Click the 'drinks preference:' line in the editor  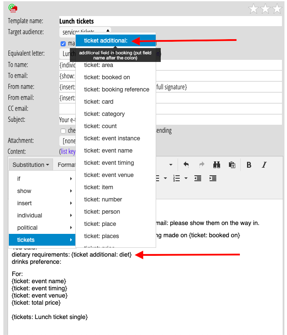pos(37,262)
